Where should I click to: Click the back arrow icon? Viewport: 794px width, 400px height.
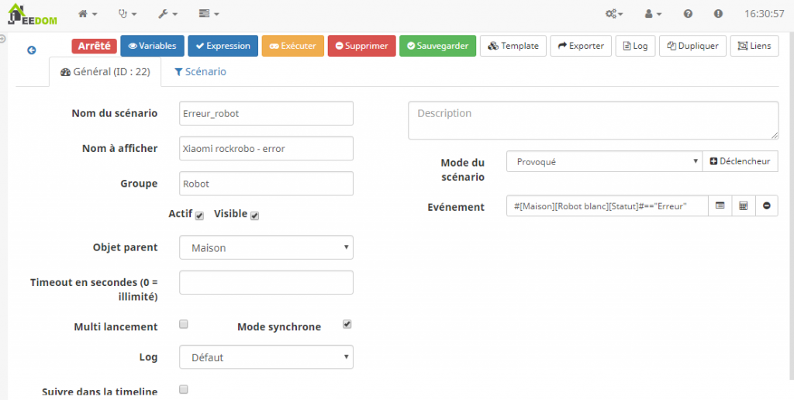coord(32,50)
